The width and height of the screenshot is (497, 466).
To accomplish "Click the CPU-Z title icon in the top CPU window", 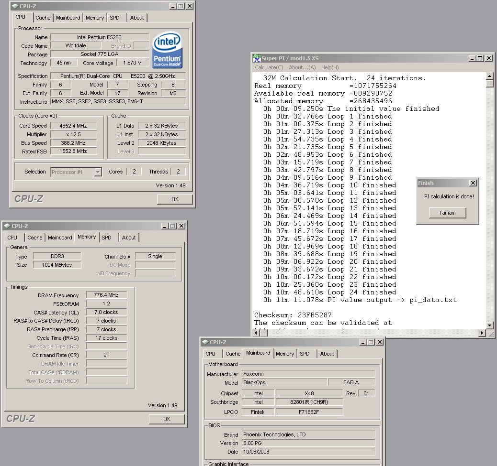I will pos(15,6).
